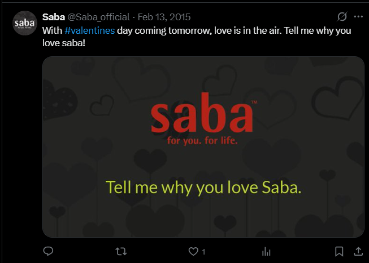Click the Grok explain-post icon
This screenshot has height=263, width=369.
(x=342, y=16)
